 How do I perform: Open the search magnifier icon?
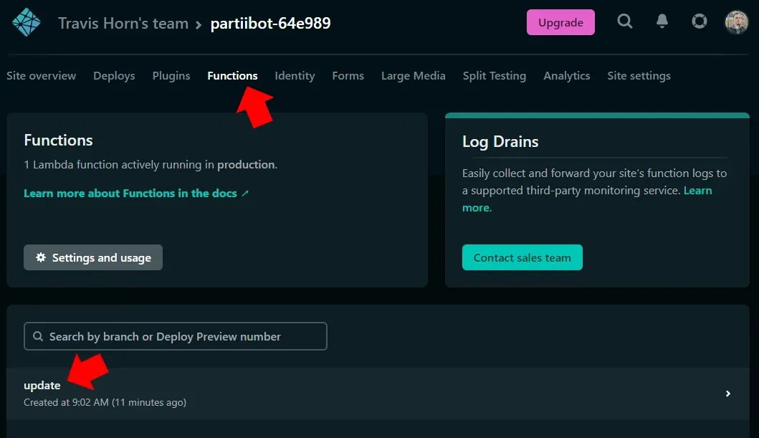624,22
